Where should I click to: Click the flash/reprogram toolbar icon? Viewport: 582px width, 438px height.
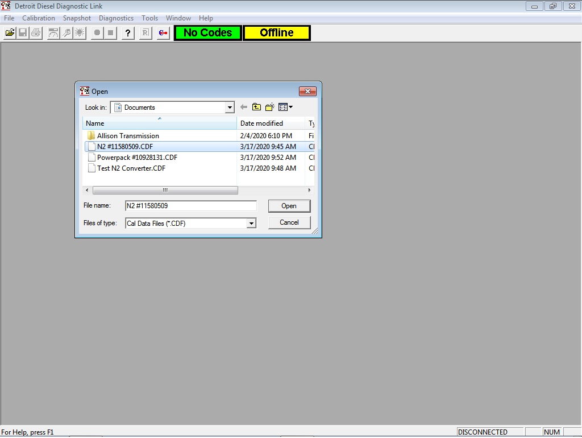click(x=80, y=32)
